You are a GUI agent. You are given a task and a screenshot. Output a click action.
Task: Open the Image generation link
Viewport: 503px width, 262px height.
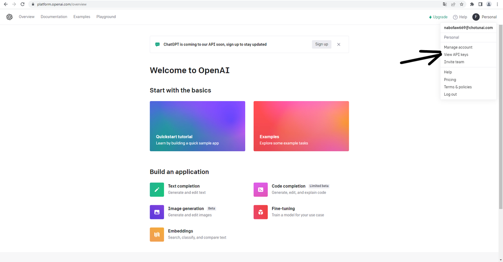[x=186, y=209]
